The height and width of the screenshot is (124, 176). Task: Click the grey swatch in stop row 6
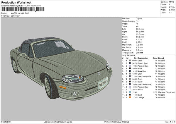[x=130, y=74]
